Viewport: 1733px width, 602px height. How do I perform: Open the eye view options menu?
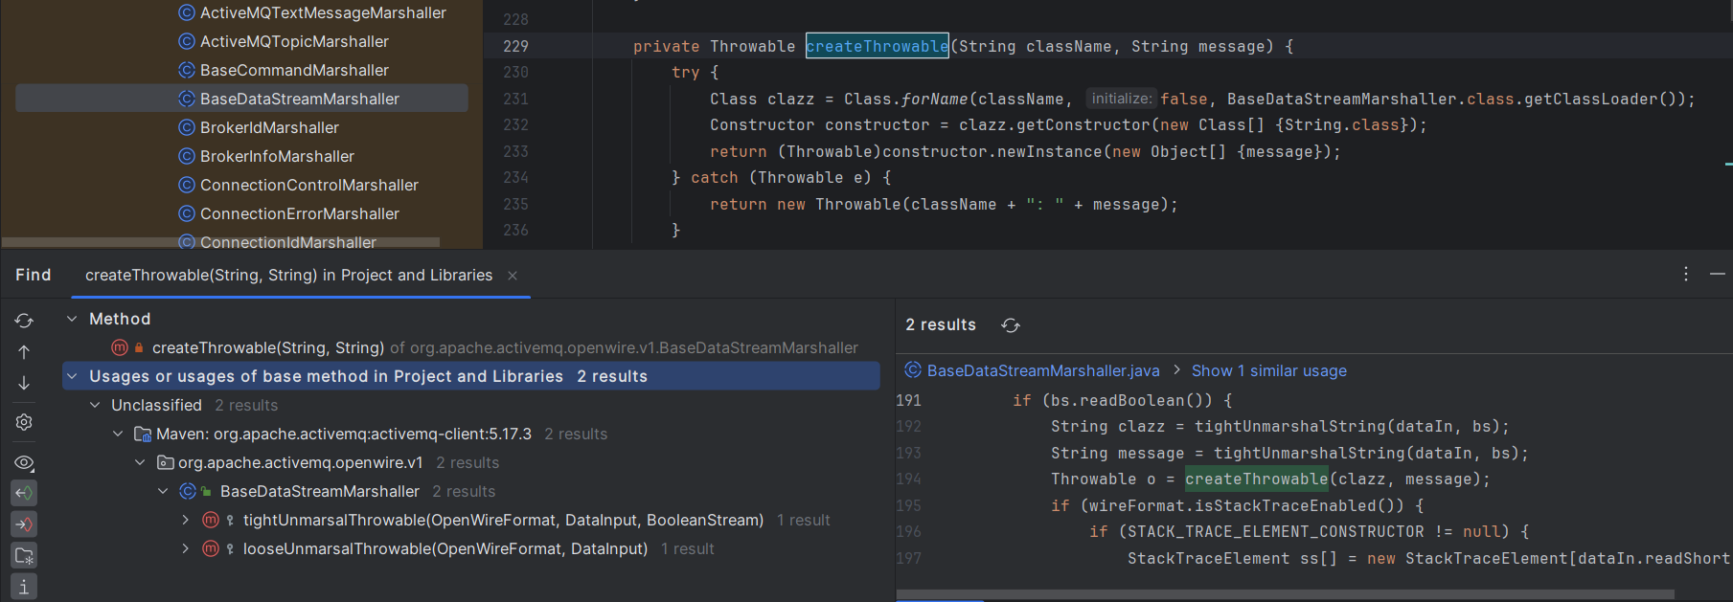[x=24, y=462]
